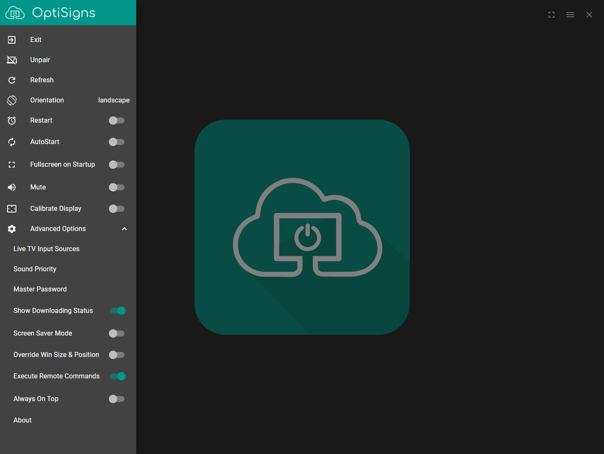Click the Advanced Options gear icon
The image size is (604, 454).
(x=12, y=228)
